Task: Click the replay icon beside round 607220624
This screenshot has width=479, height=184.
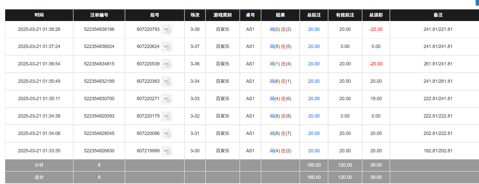Action: point(167,47)
